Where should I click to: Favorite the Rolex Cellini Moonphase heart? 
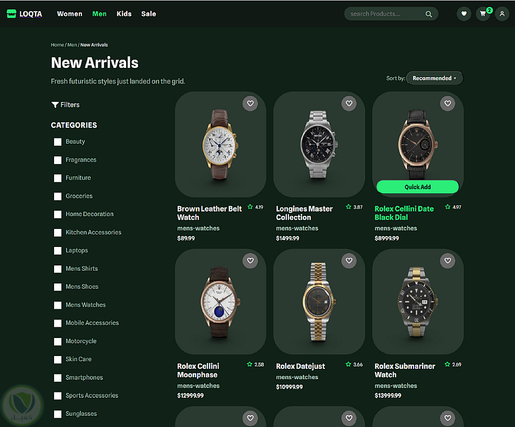point(250,261)
